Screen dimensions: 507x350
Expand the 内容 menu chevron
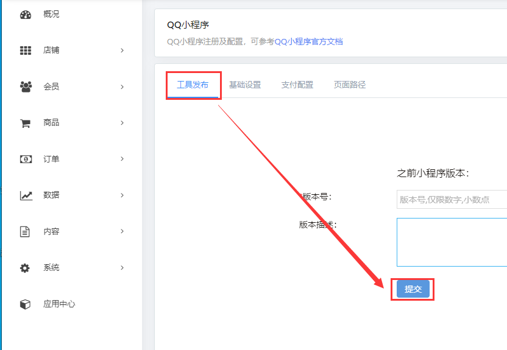coord(122,231)
